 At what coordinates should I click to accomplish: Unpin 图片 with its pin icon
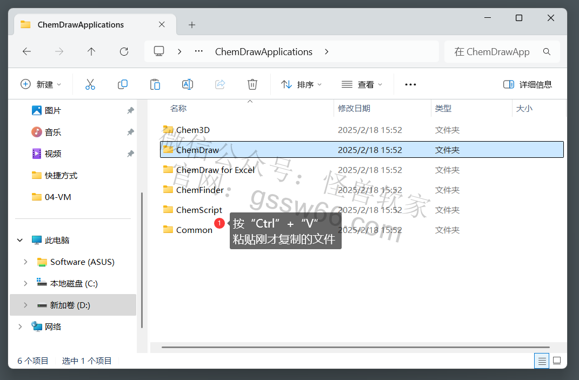coord(130,110)
